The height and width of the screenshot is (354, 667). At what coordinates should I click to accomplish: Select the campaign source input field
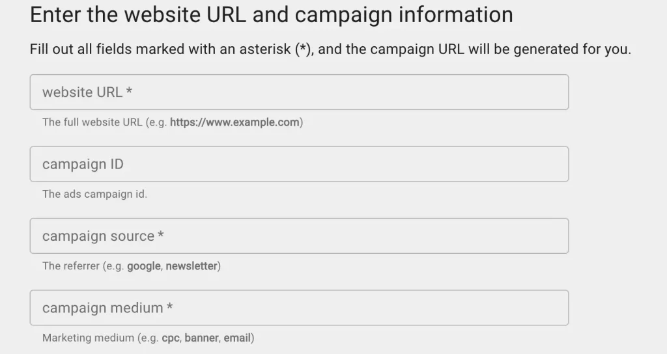299,236
